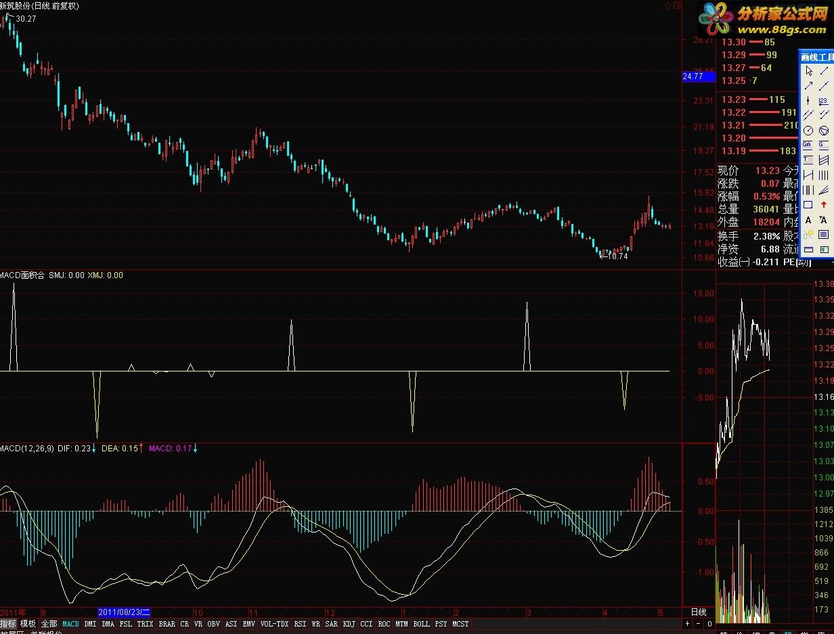Select the GA golden section tool

click(x=808, y=145)
